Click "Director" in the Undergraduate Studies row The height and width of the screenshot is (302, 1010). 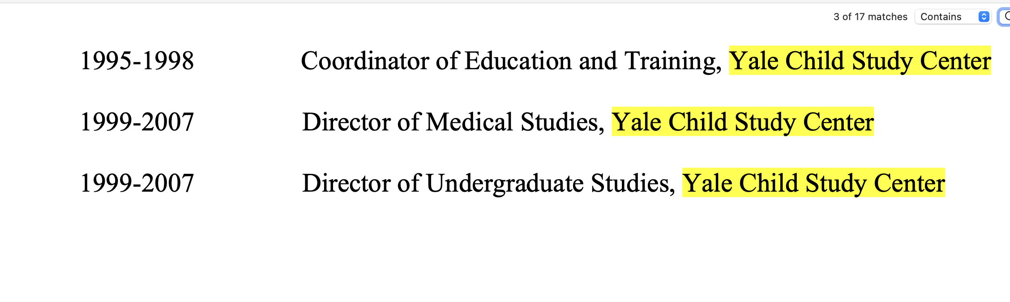pyautogui.click(x=346, y=183)
